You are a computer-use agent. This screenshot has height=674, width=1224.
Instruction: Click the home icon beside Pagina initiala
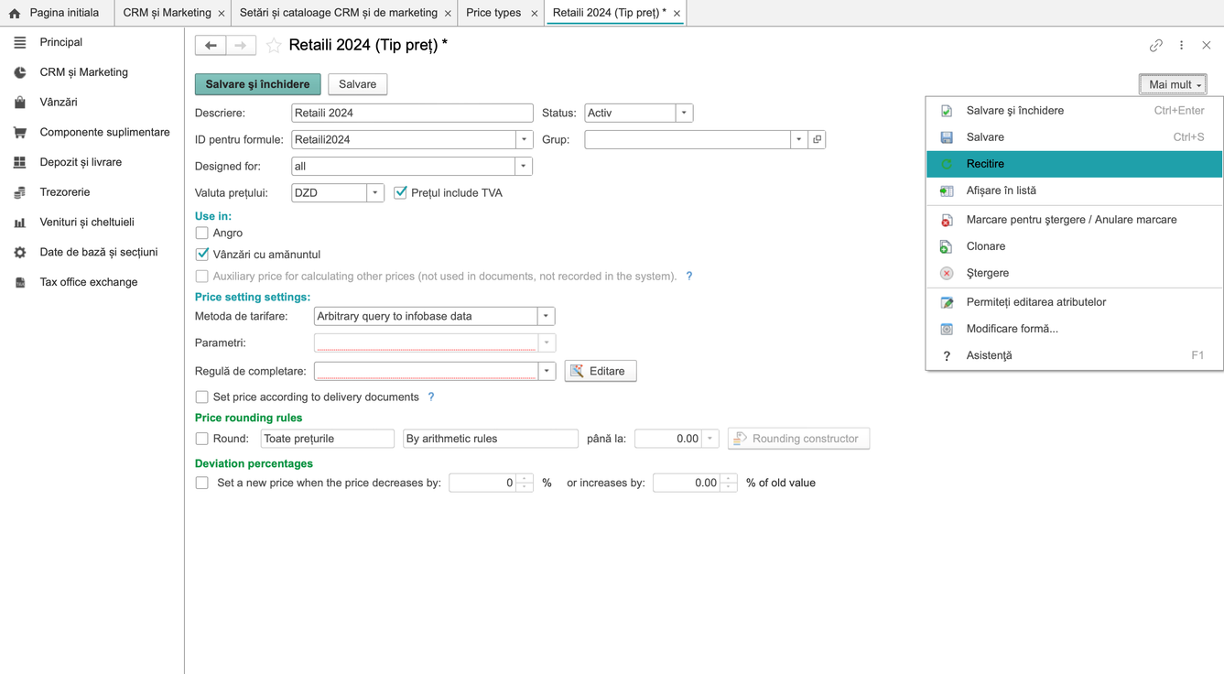tap(15, 14)
